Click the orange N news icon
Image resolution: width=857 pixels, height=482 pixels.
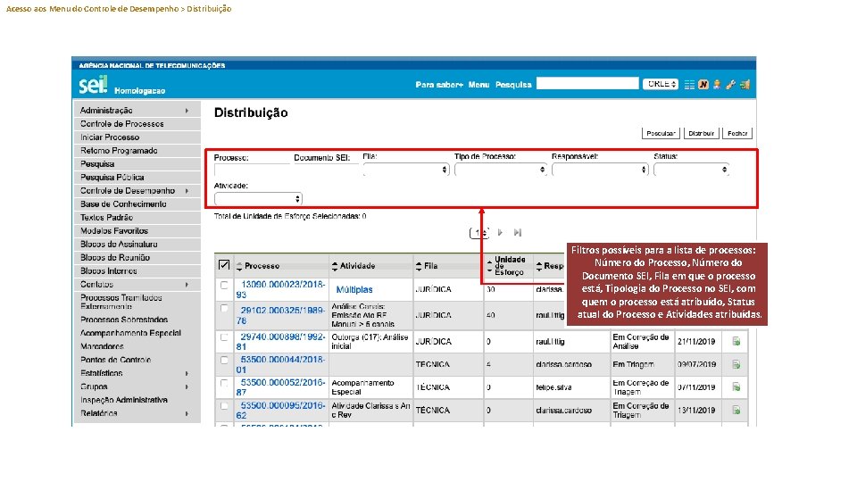[703, 85]
